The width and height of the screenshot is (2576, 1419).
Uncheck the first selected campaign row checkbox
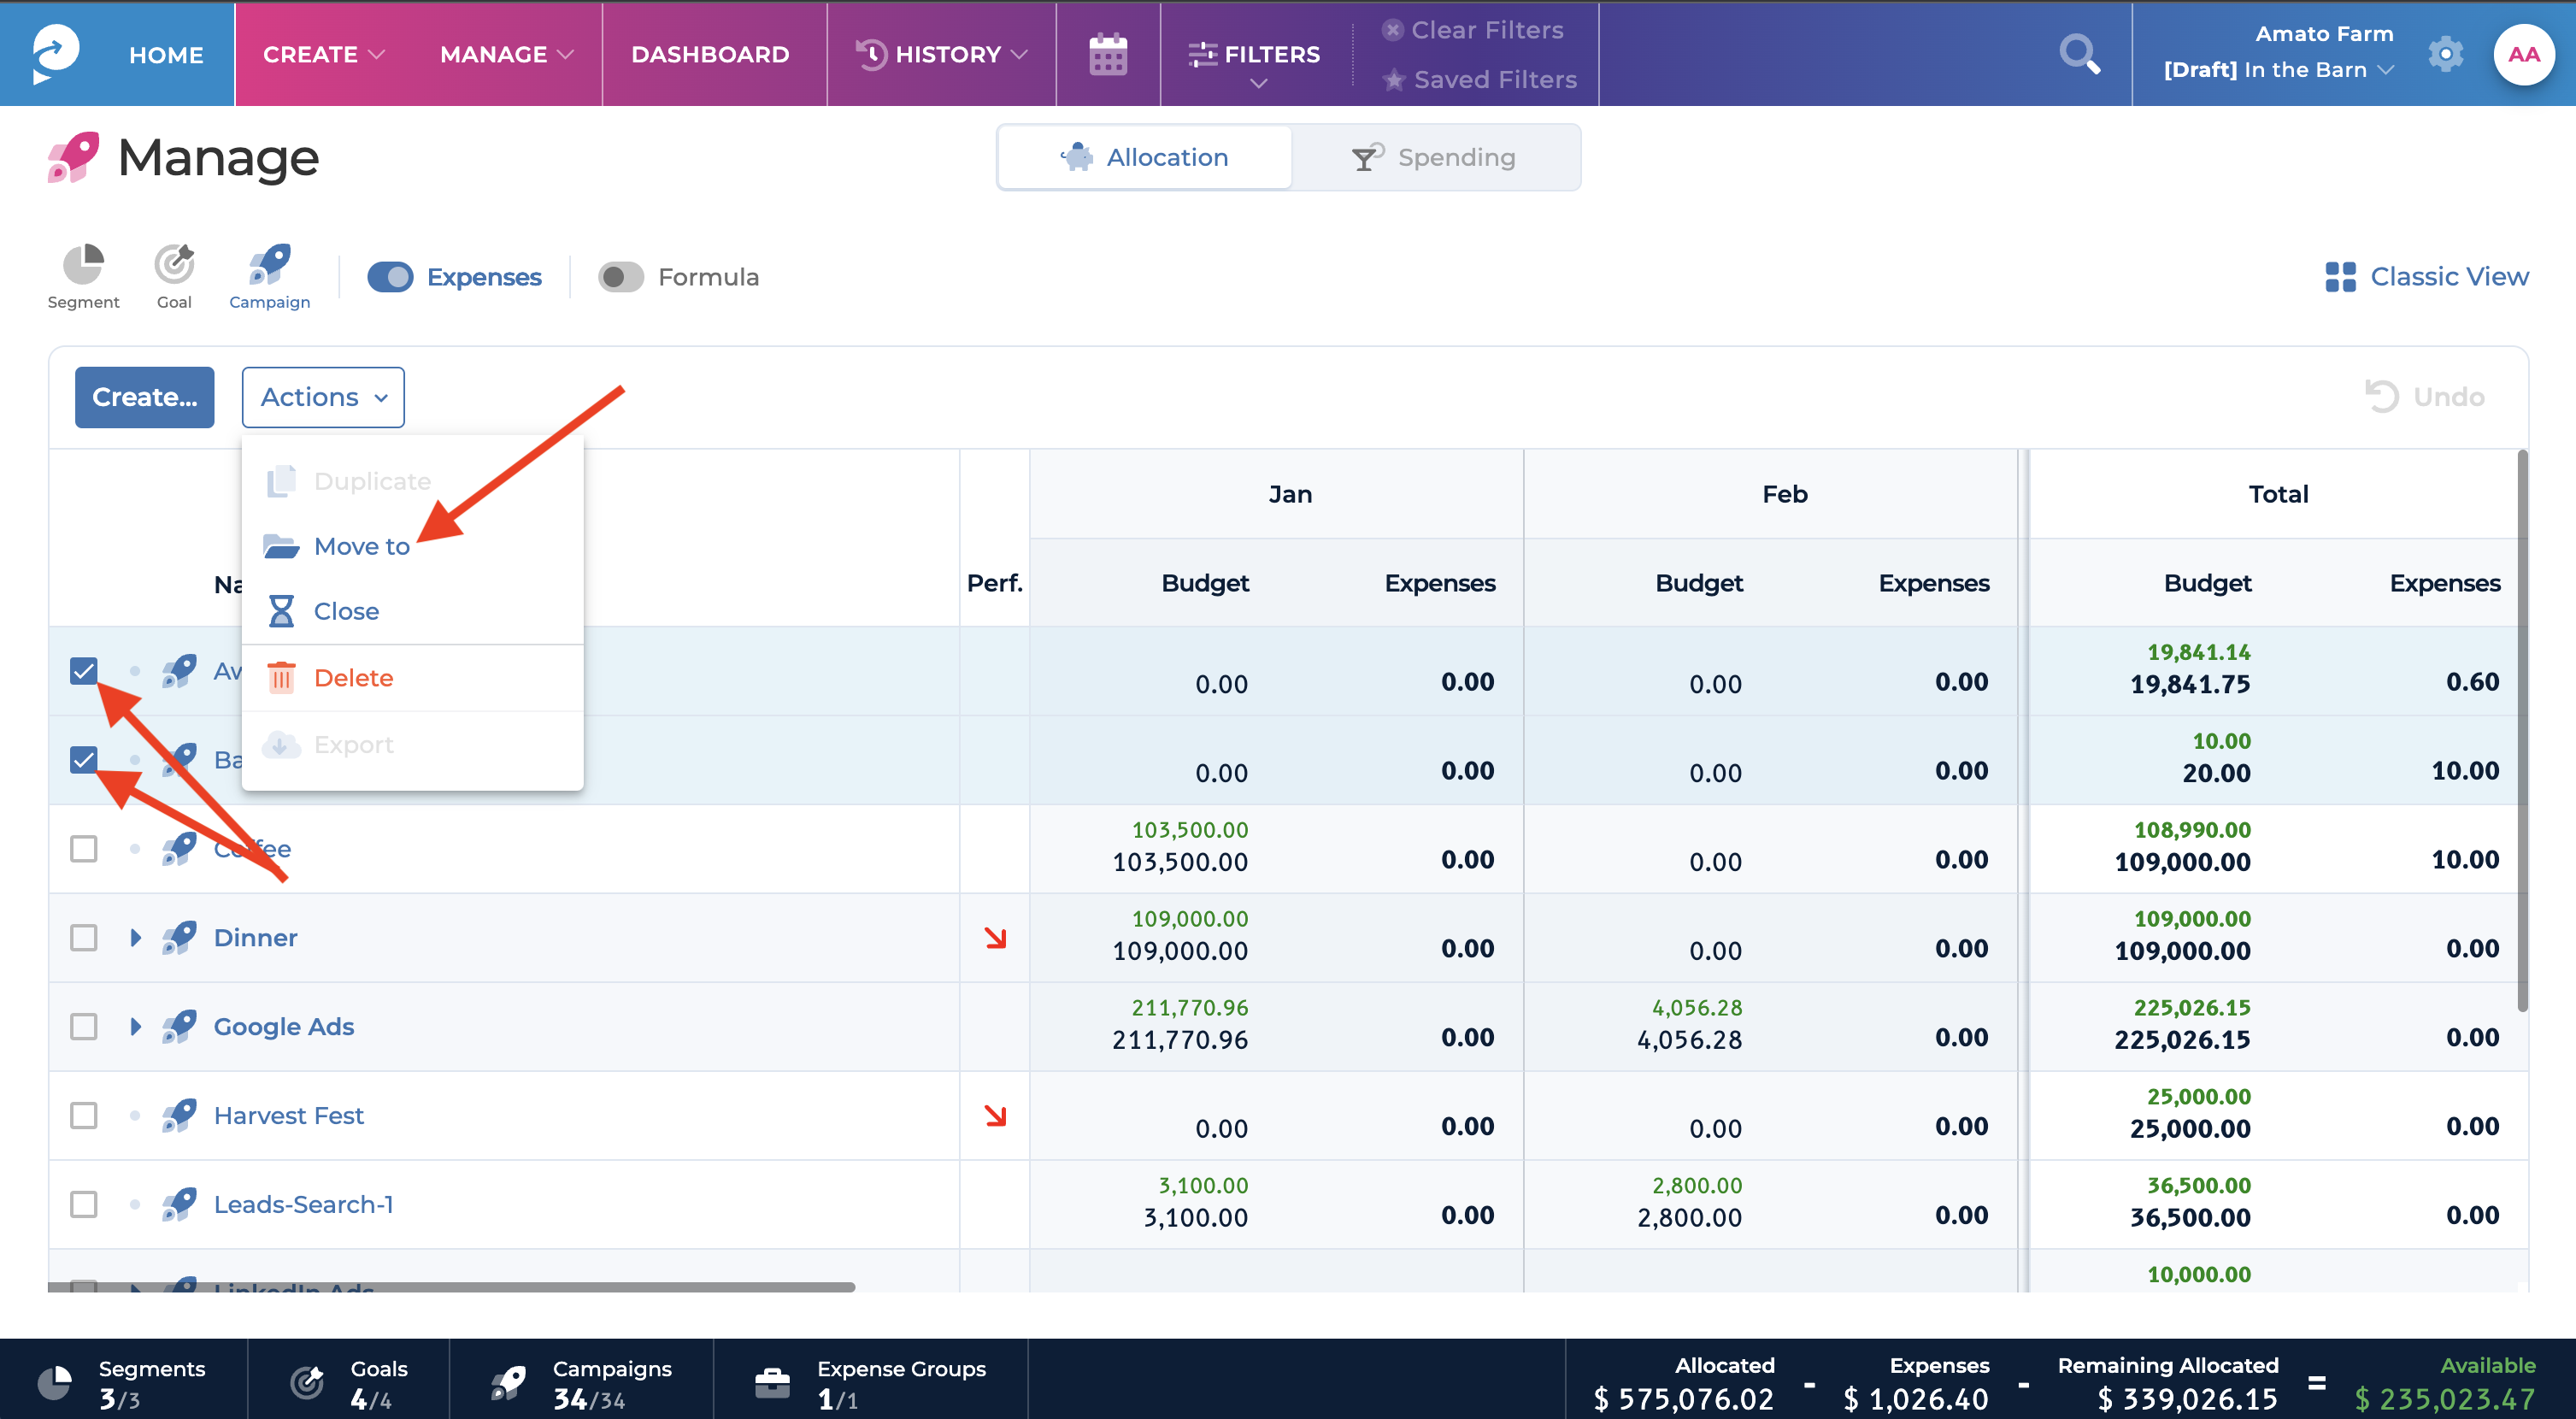coord(84,671)
